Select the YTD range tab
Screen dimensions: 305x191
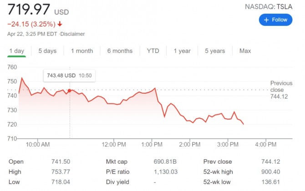[153, 51]
